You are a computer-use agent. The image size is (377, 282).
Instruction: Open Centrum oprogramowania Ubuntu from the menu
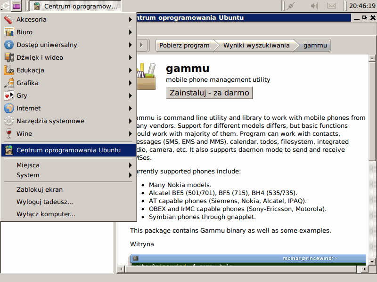click(x=68, y=150)
